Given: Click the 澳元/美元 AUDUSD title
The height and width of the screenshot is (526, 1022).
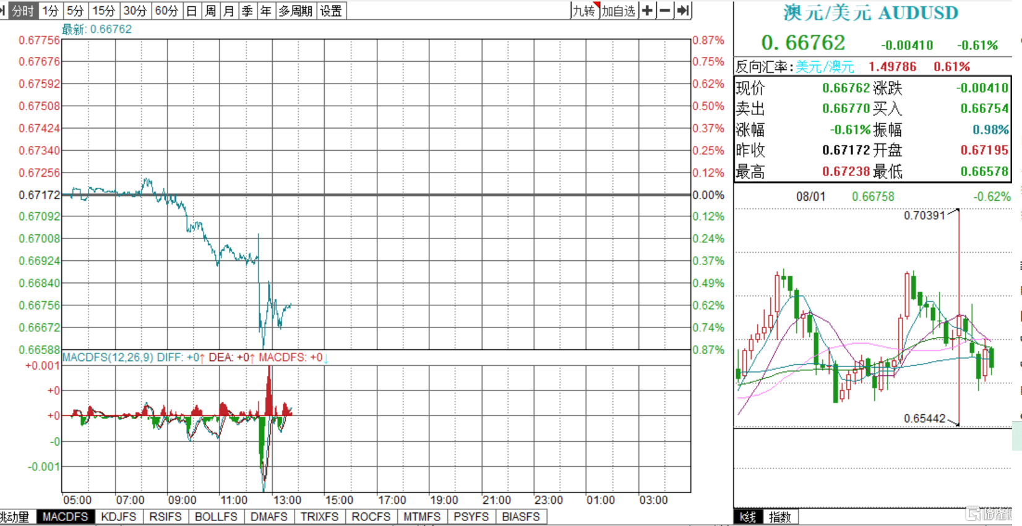Looking at the screenshot, I should click(871, 13).
